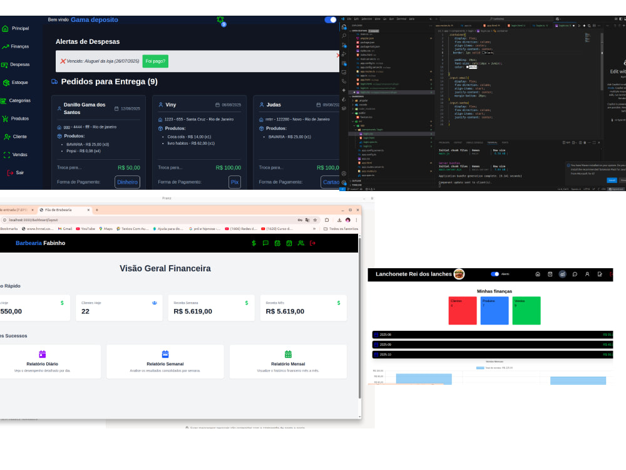Open Run and Debug in VS Code activity bar

click(x=344, y=55)
